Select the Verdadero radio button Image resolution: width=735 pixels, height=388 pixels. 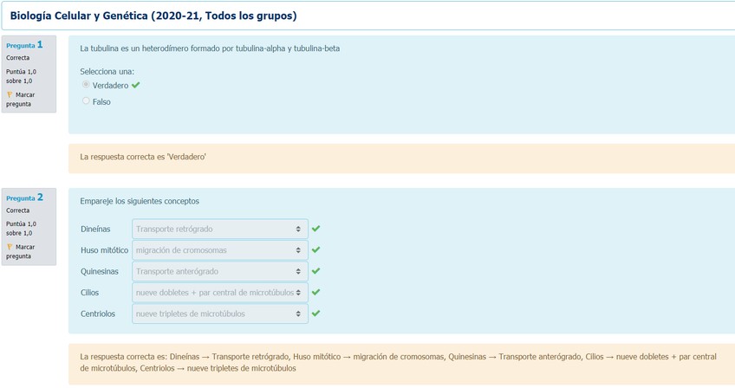pyautogui.click(x=86, y=84)
